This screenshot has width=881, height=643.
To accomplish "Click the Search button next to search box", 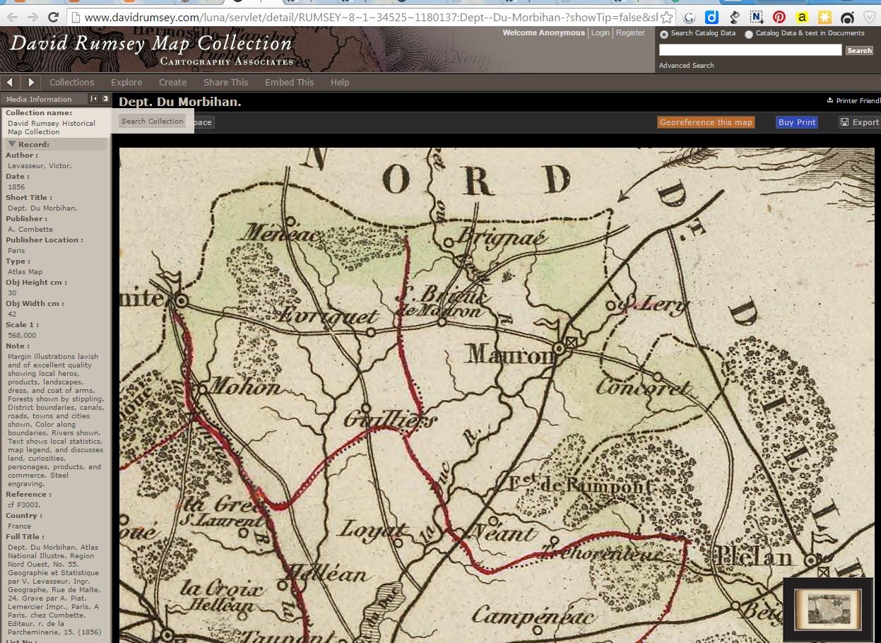I will click(859, 50).
